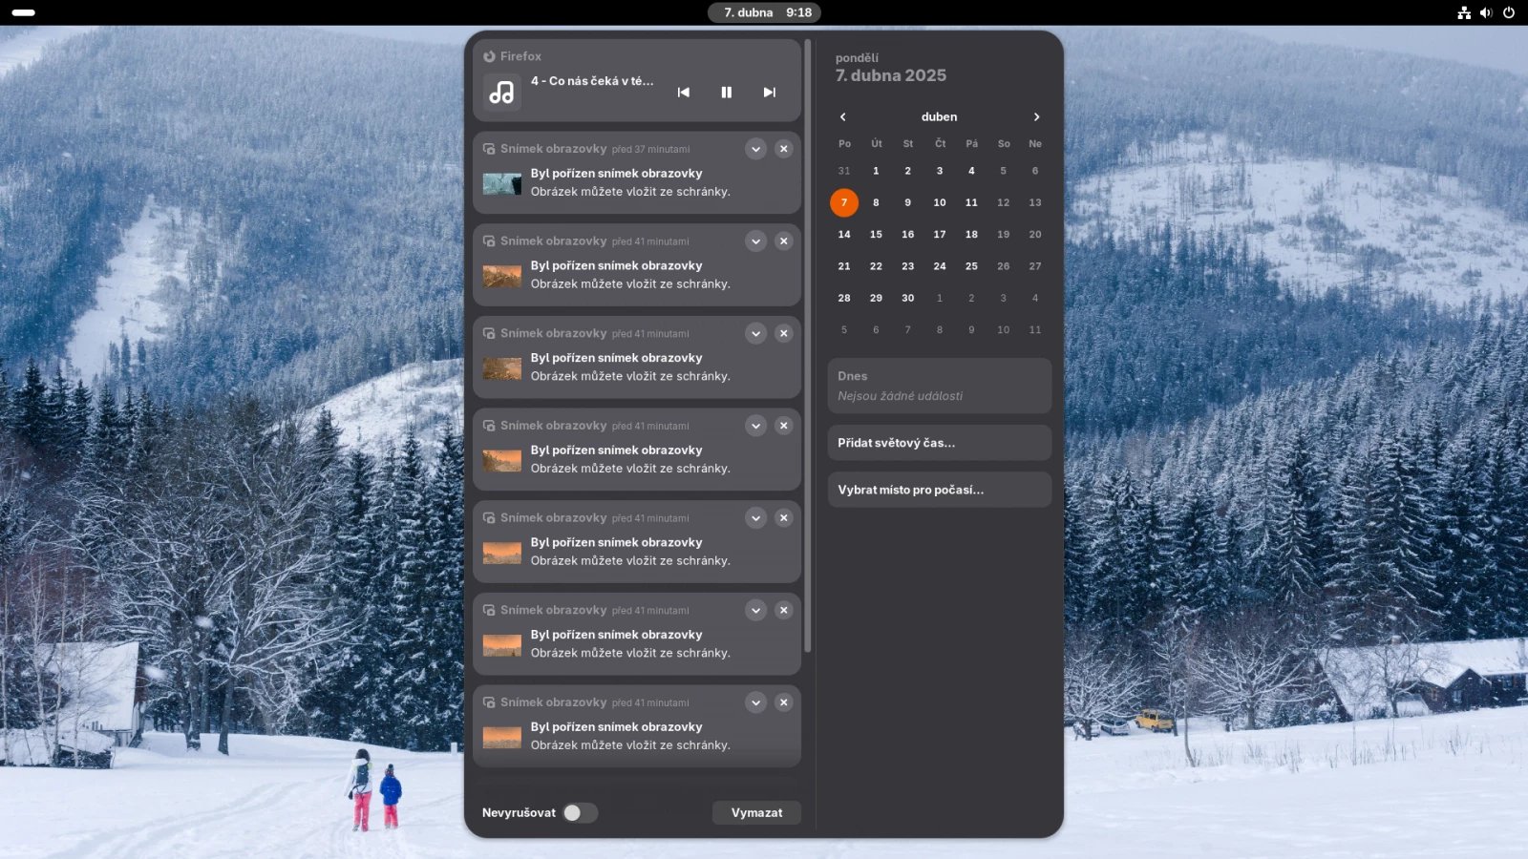
Task: Select March 31 in the calendar
Action: tap(844, 171)
